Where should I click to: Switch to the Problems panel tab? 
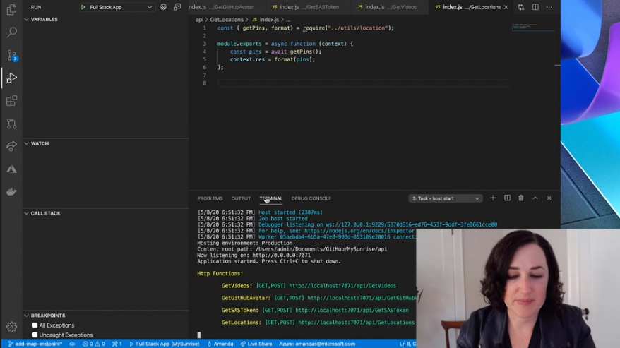[x=210, y=198]
